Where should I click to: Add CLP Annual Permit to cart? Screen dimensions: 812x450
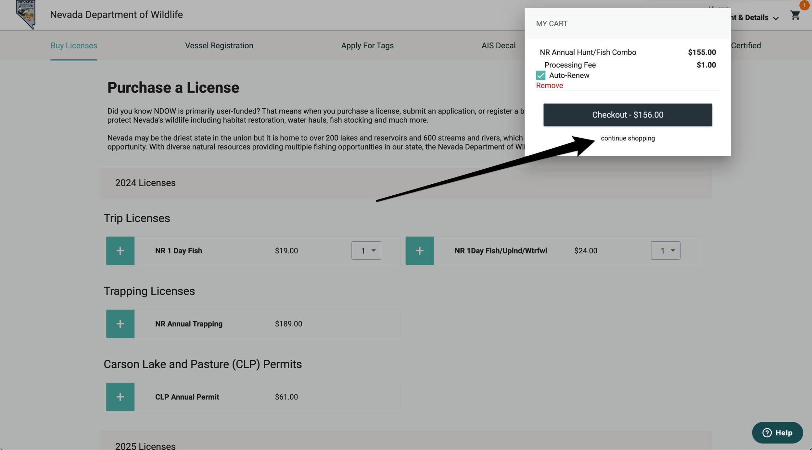[x=120, y=396]
